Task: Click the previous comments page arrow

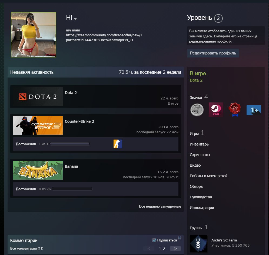Action: coord(149,248)
